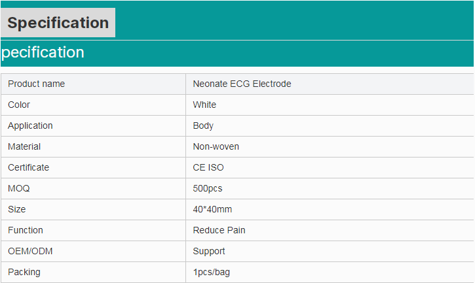
Task: Click the 500pcs MOQ value
Action: click(x=208, y=188)
